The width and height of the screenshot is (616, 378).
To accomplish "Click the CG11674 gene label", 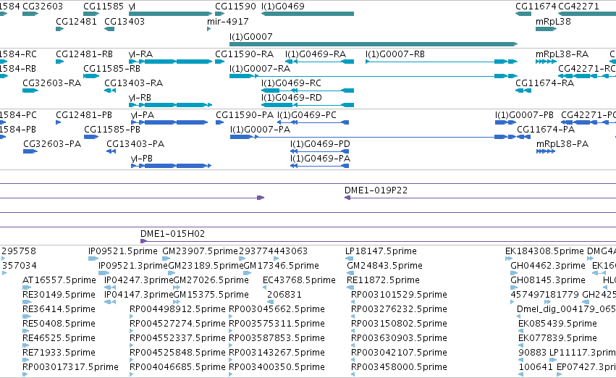I will point(536,7).
